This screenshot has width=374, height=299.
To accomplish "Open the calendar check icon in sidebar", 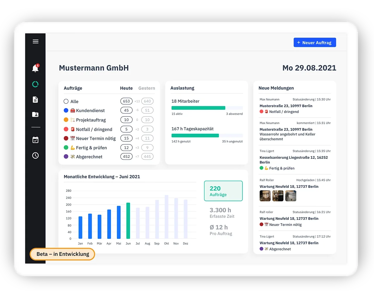I will tap(35, 140).
